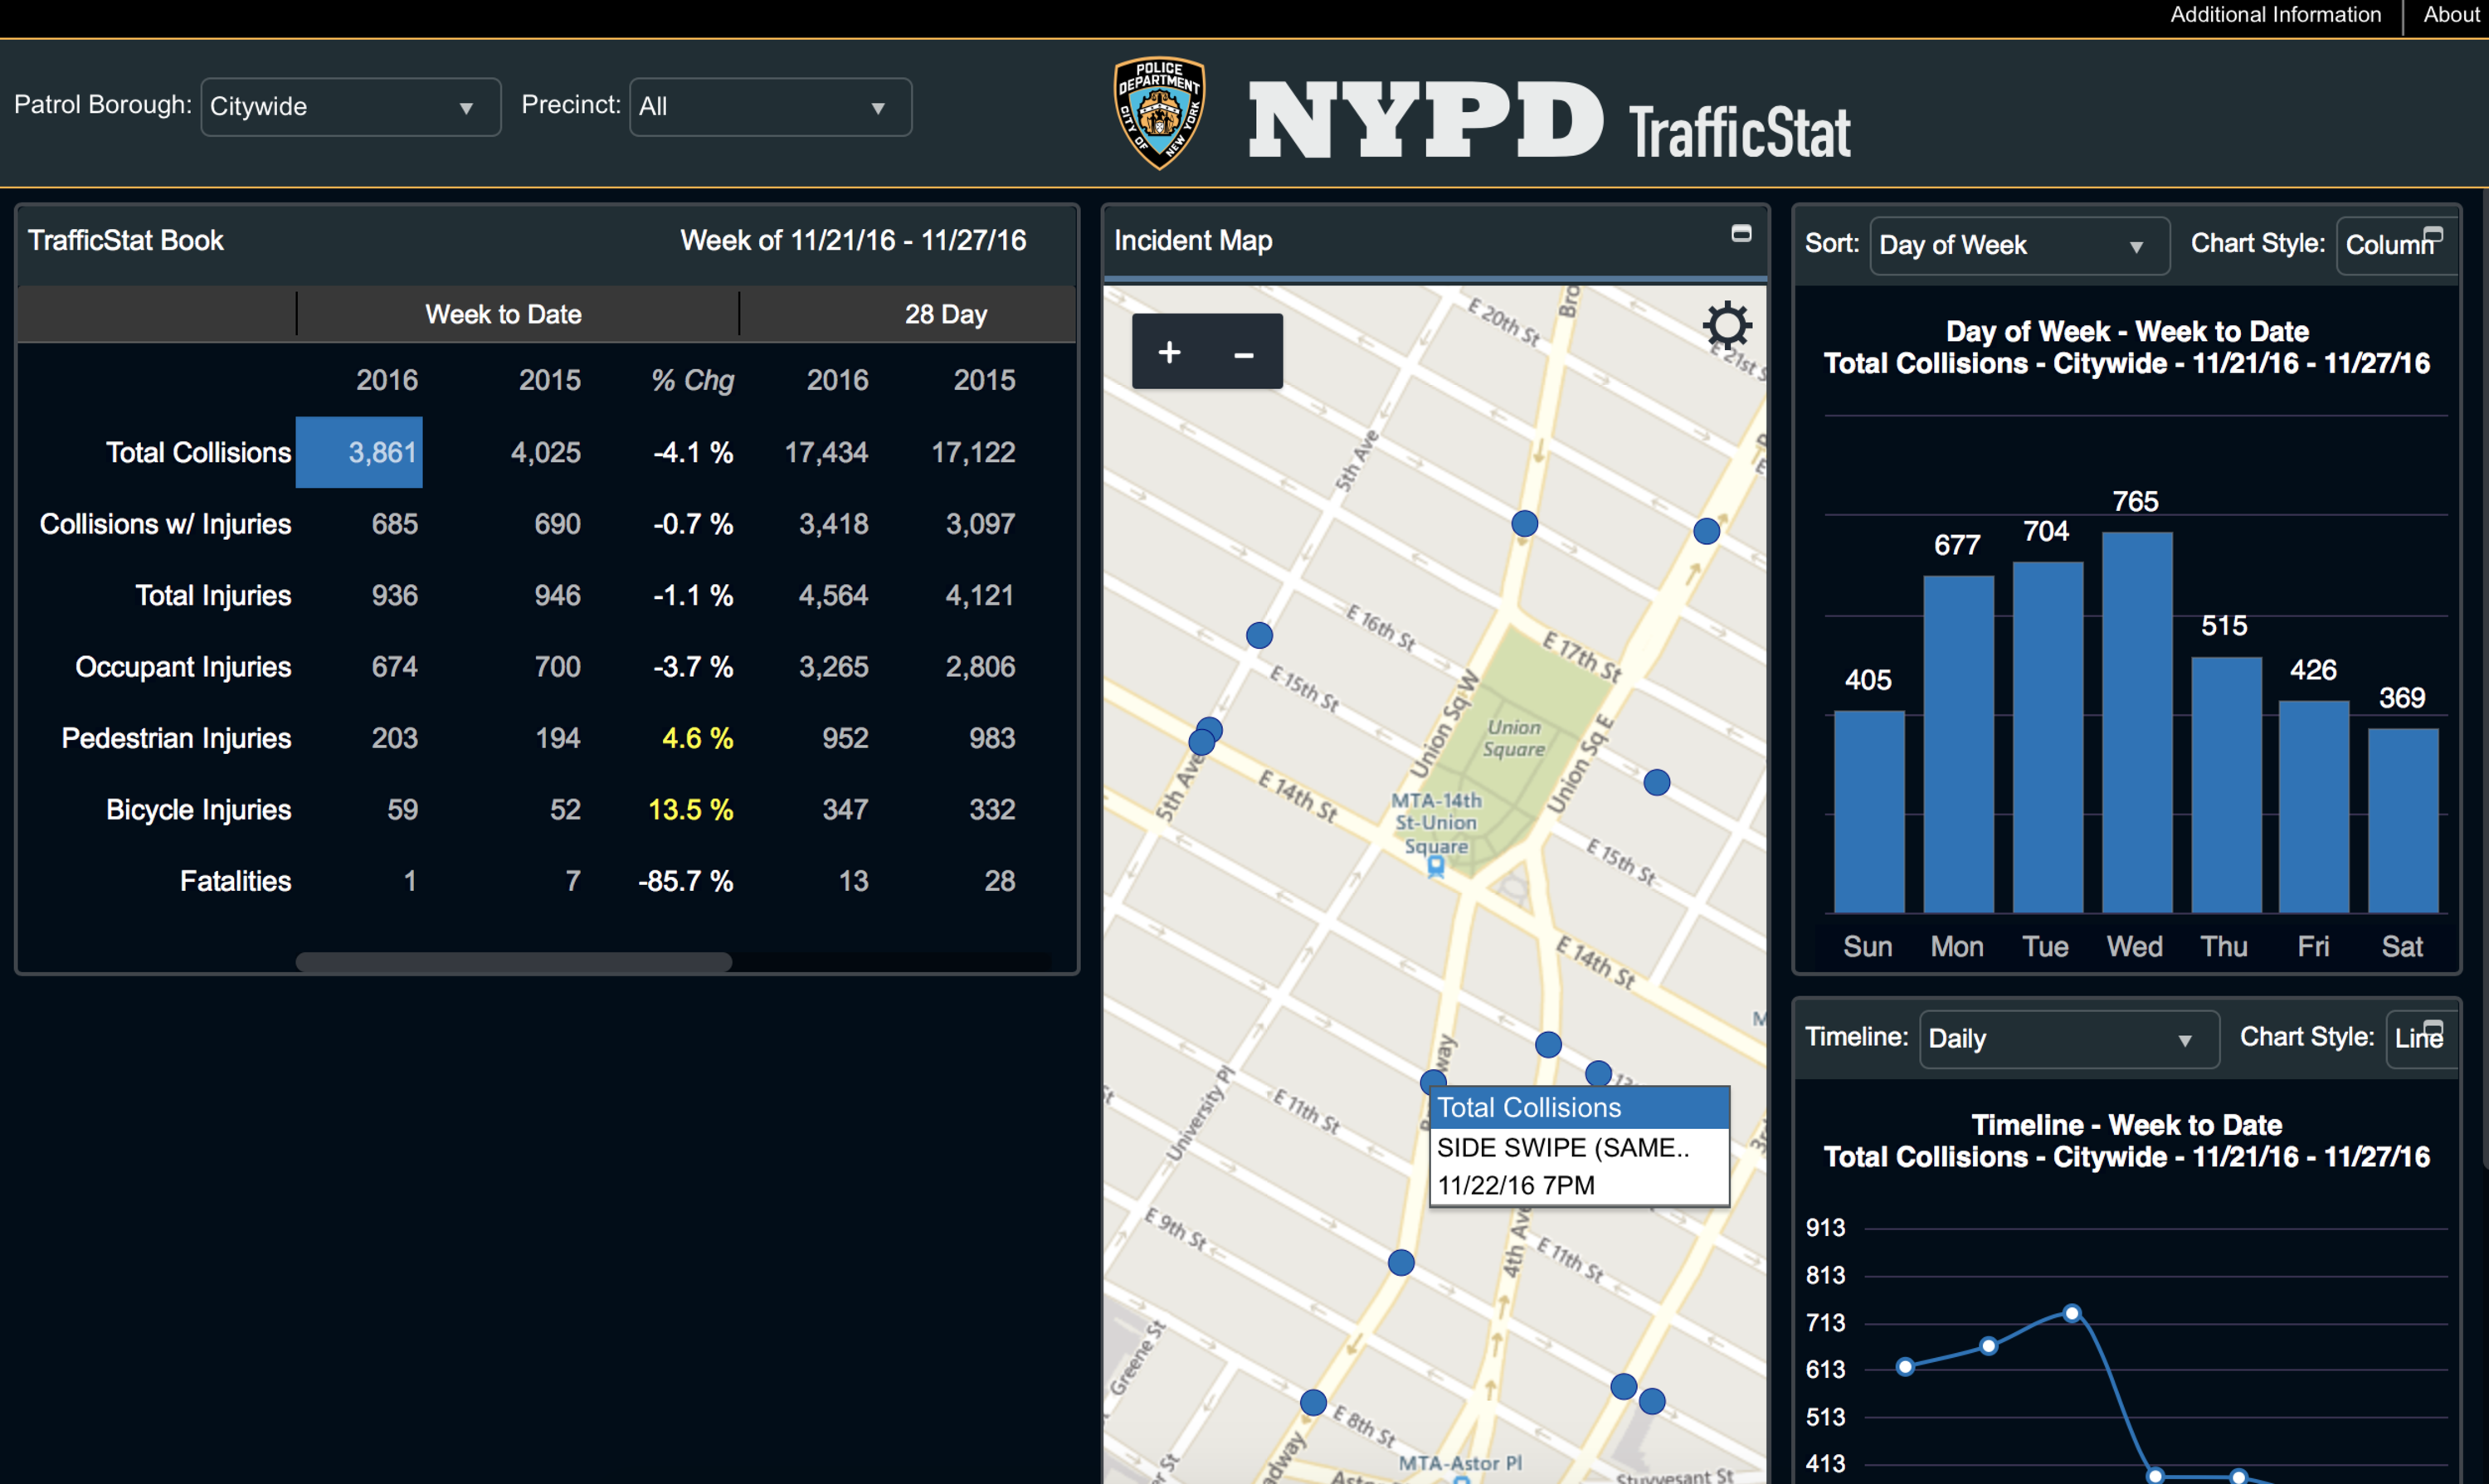Collapse the Incident Map panel
This screenshot has width=2489, height=1484.
coord(1742,232)
